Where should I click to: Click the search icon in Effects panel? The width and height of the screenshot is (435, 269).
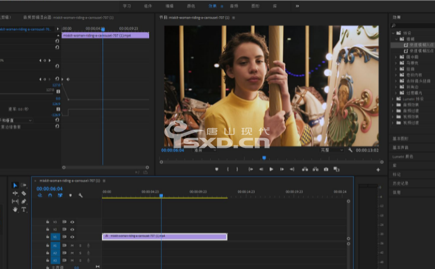tap(393, 26)
